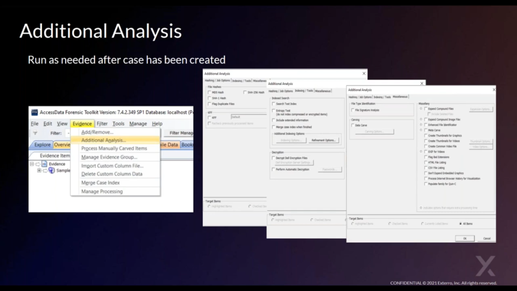Collapse the Evidence tree node
This screenshot has width=517, height=291.
(x=32, y=164)
